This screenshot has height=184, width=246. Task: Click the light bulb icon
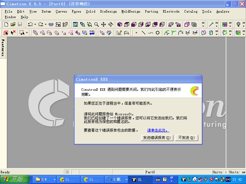(238, 25)
